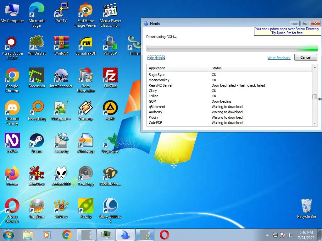Image resolution: width=322 pixels, height=241 pixels.
Task: Open the taskbar clock showing 5:46 PM
Action: [x=306, y=235]
